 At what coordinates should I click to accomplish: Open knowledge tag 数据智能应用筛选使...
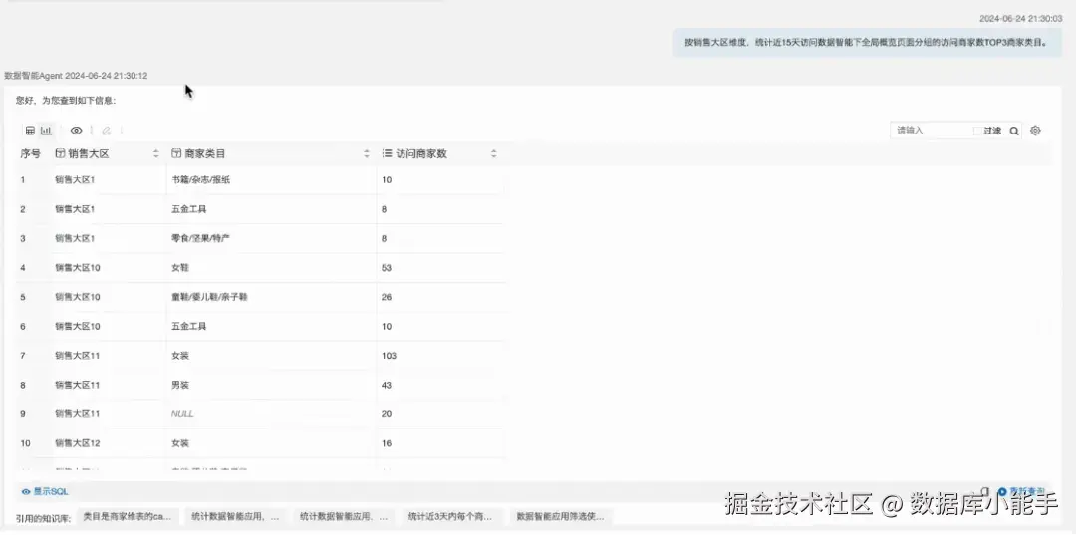[x=561, y=516]
